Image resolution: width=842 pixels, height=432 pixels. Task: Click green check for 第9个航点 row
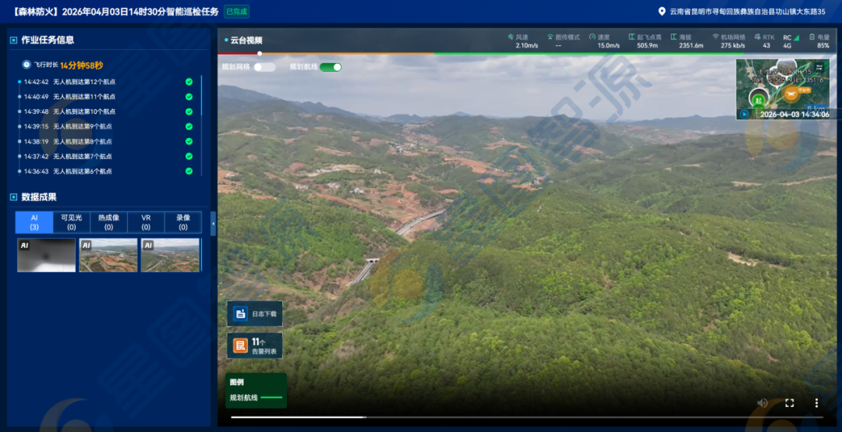189,127
